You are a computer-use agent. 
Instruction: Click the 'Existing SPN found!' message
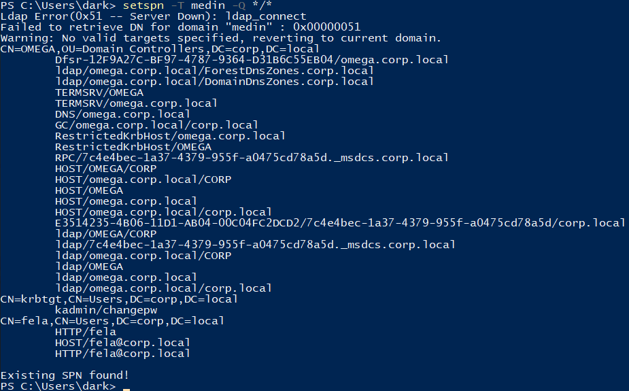click(x=65, y=375)
